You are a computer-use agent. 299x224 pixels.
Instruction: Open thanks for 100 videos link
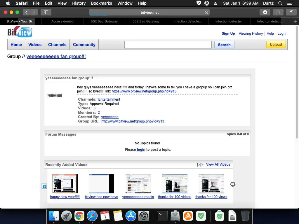[175, 197]
